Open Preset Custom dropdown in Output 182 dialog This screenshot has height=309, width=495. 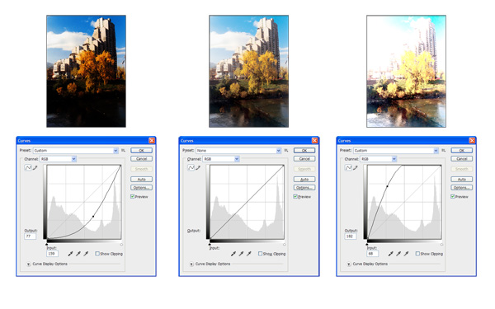point(396,151)
